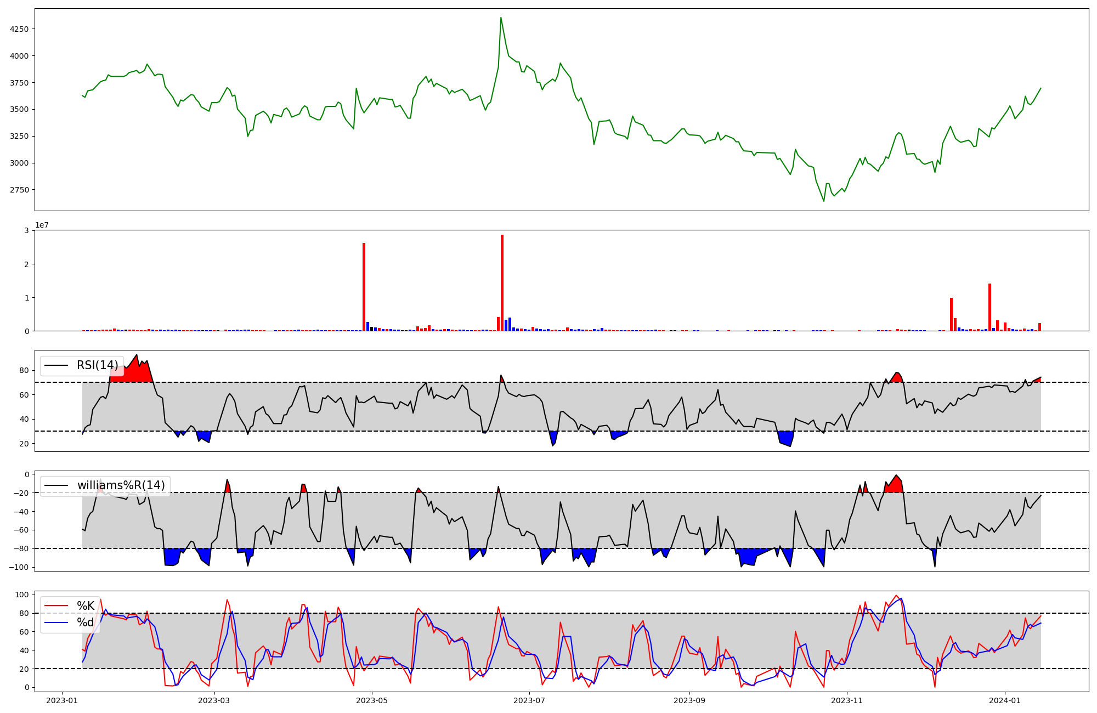Click the 2023-11 x-axis date label
Image resolution: width=1097 pixels, height=713 pixels.
coord(847,700)
